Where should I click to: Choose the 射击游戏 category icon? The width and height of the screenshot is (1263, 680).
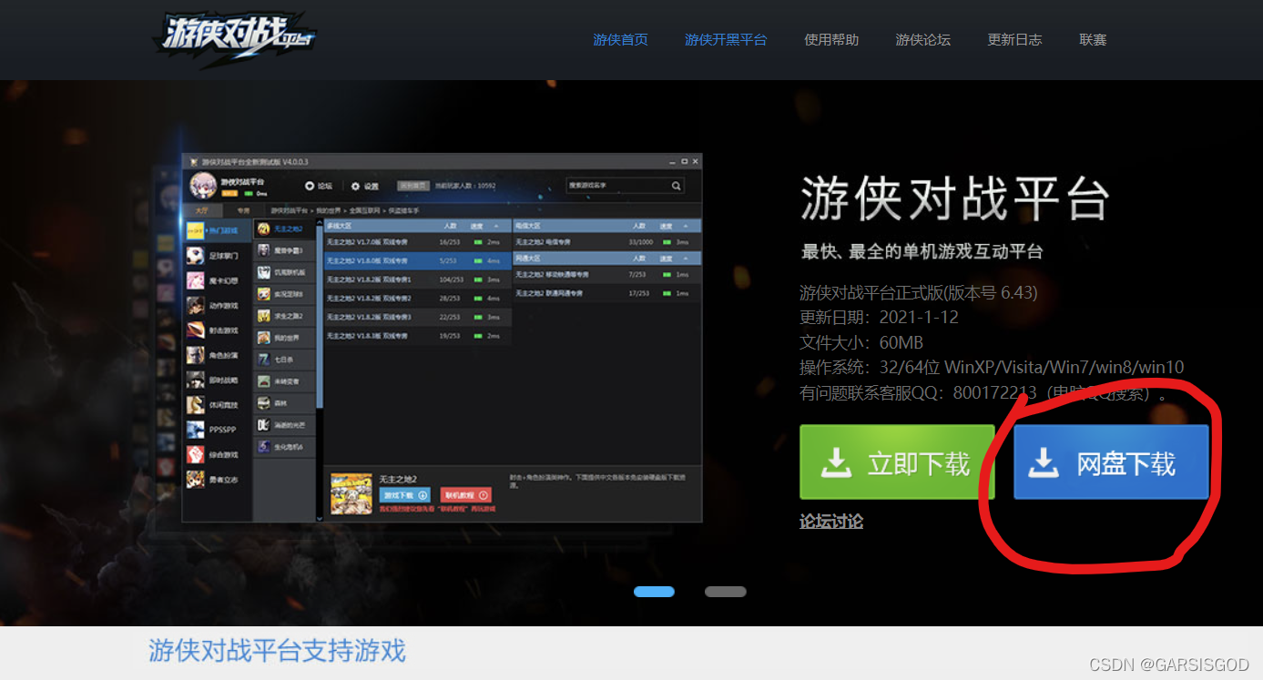pyautogui.click(x=196, y=330)
